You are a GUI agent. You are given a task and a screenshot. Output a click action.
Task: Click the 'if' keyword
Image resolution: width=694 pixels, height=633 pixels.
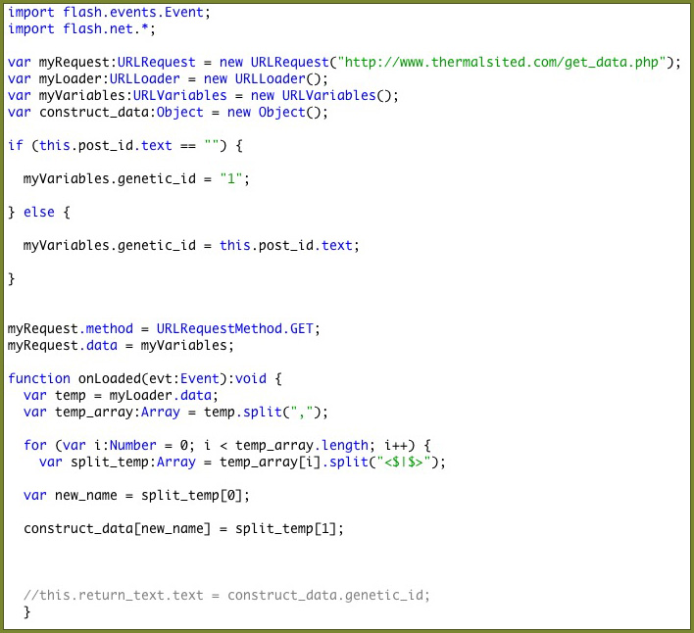pos(15,145)
